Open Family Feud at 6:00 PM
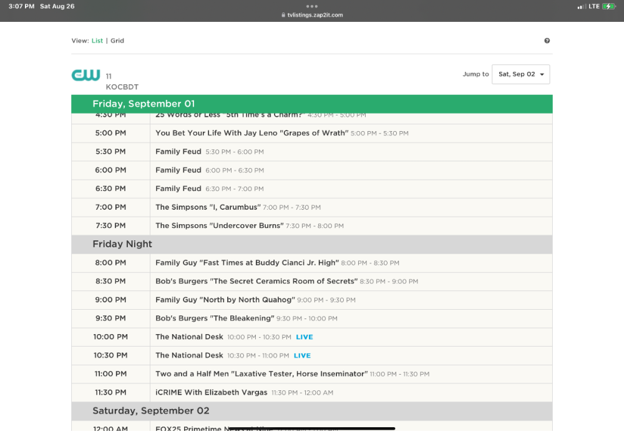 [178, 170]
